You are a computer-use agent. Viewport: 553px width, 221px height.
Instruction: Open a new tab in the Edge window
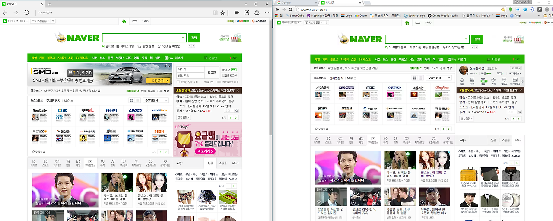tap(49, 3)
